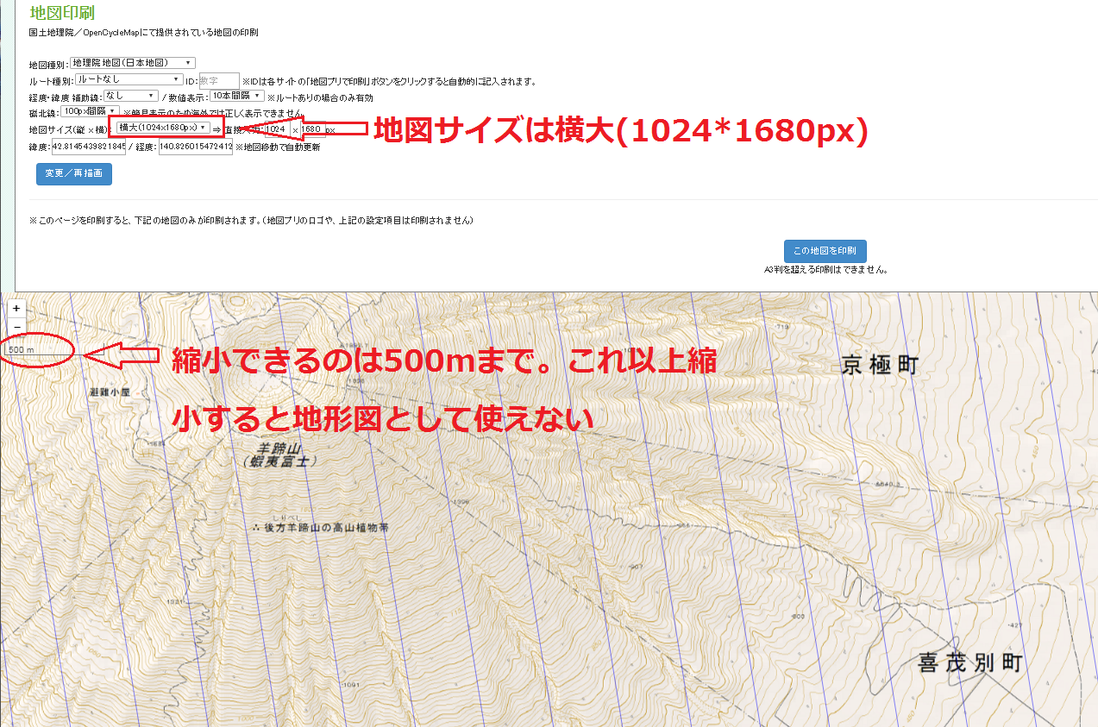Open the 磁北線 spacing dropdown
This screenshot has width=1098, height=727.
[x=90, y=111]
